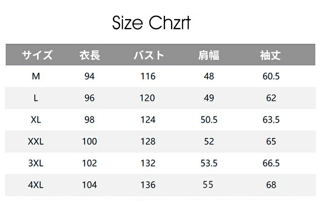Select the shoulder width value 53.5
The image size is (321, 224).
point(209,163)
